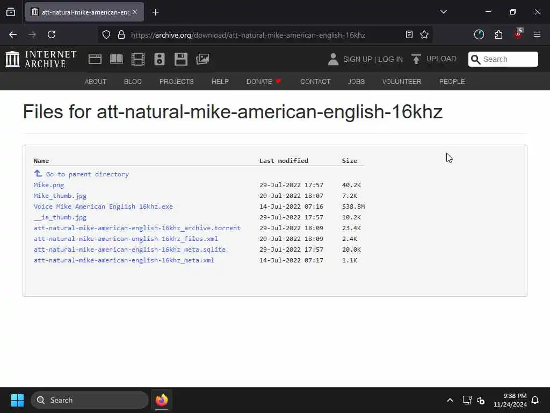Open the CONTACT menu item
The width and height of the screenshot is (550, 413).
tap(315, 82)
